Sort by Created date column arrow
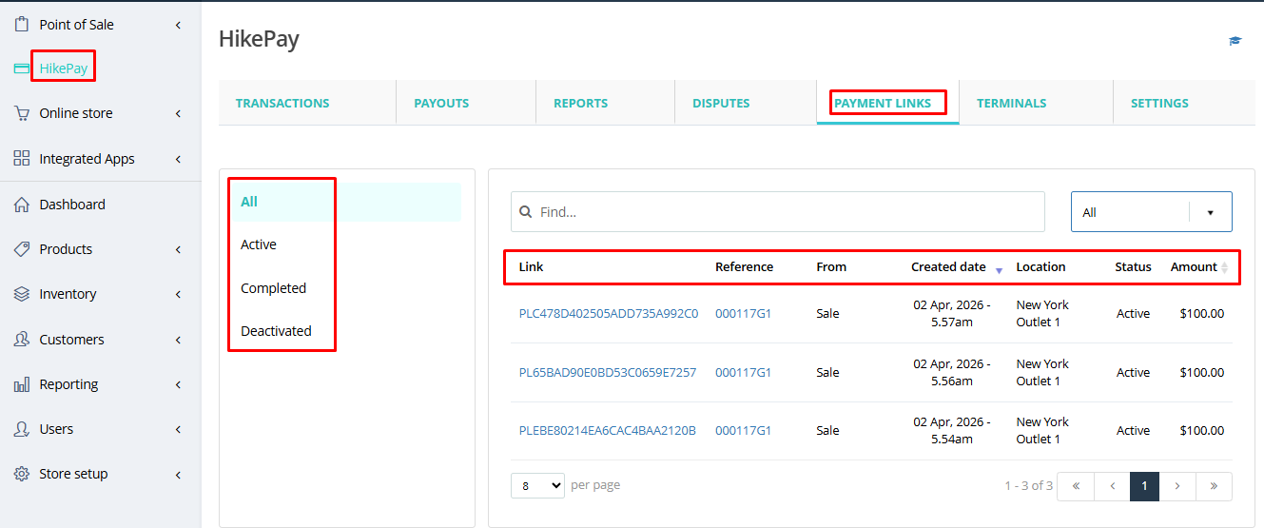Image resolution: width=1264 pixels, height=528 pixels. click(999, 270)
